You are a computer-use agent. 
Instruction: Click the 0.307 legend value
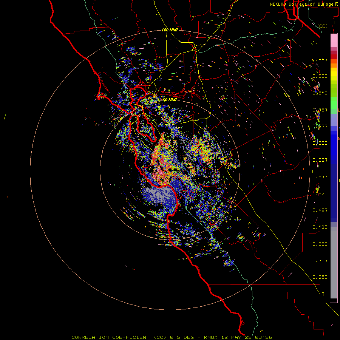[x=320, y=261]
